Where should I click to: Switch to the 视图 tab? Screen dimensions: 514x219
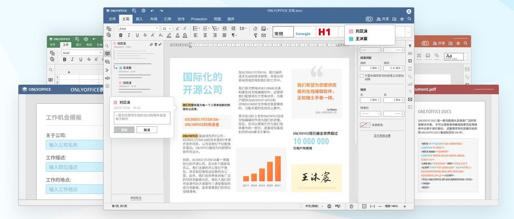[217, 19]
